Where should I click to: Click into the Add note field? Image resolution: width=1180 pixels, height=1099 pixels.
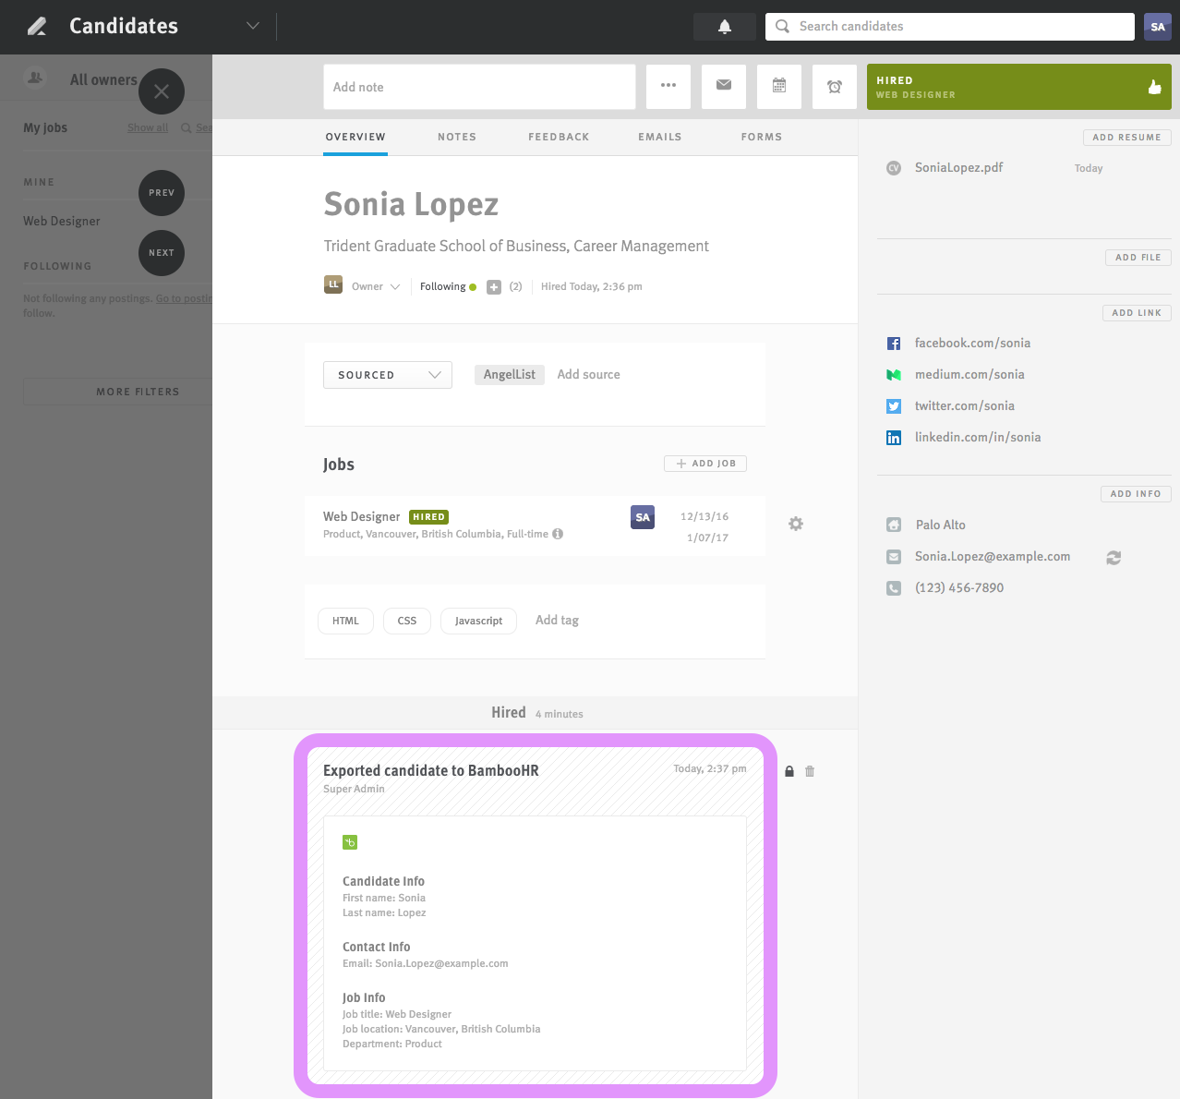point(479,87)
